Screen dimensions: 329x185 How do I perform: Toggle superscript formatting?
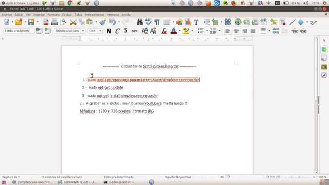coord(144,31)
